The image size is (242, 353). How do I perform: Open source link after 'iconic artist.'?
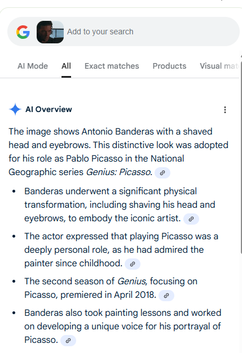tap(191, 219)
